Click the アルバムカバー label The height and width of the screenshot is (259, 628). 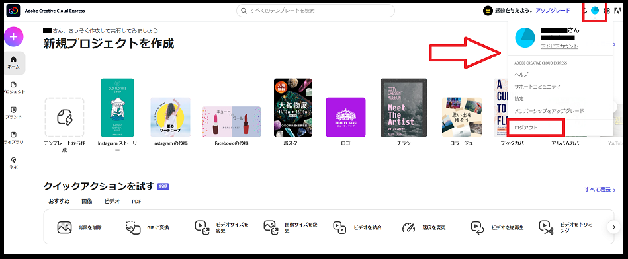[567, 143]
